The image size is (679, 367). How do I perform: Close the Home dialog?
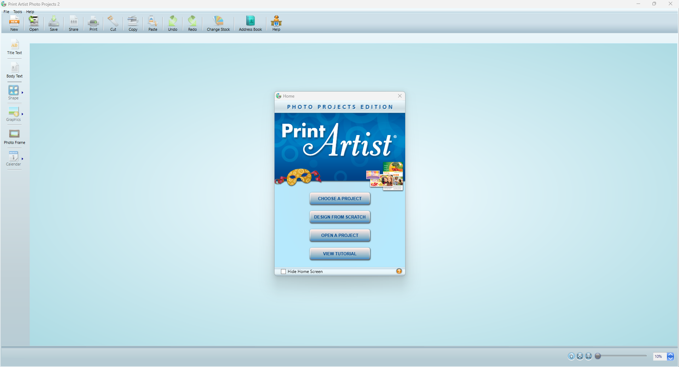pos(400,96)
